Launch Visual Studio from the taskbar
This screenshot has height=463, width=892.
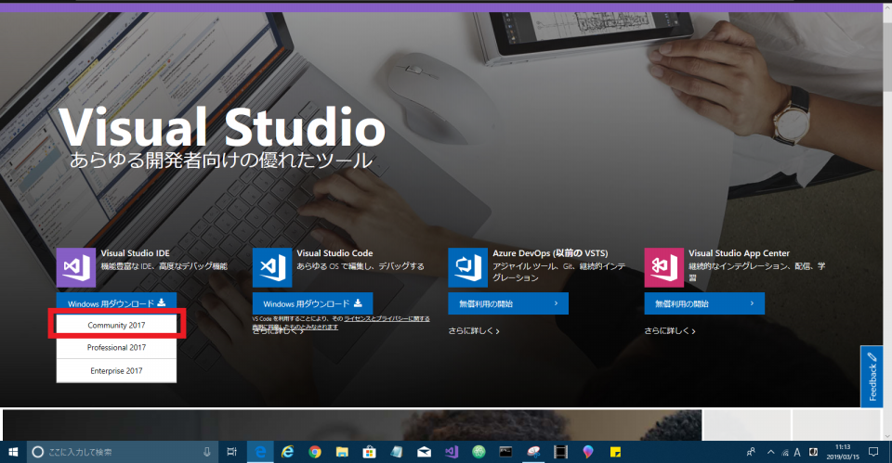pyautogui.click(x=452, y=452)
